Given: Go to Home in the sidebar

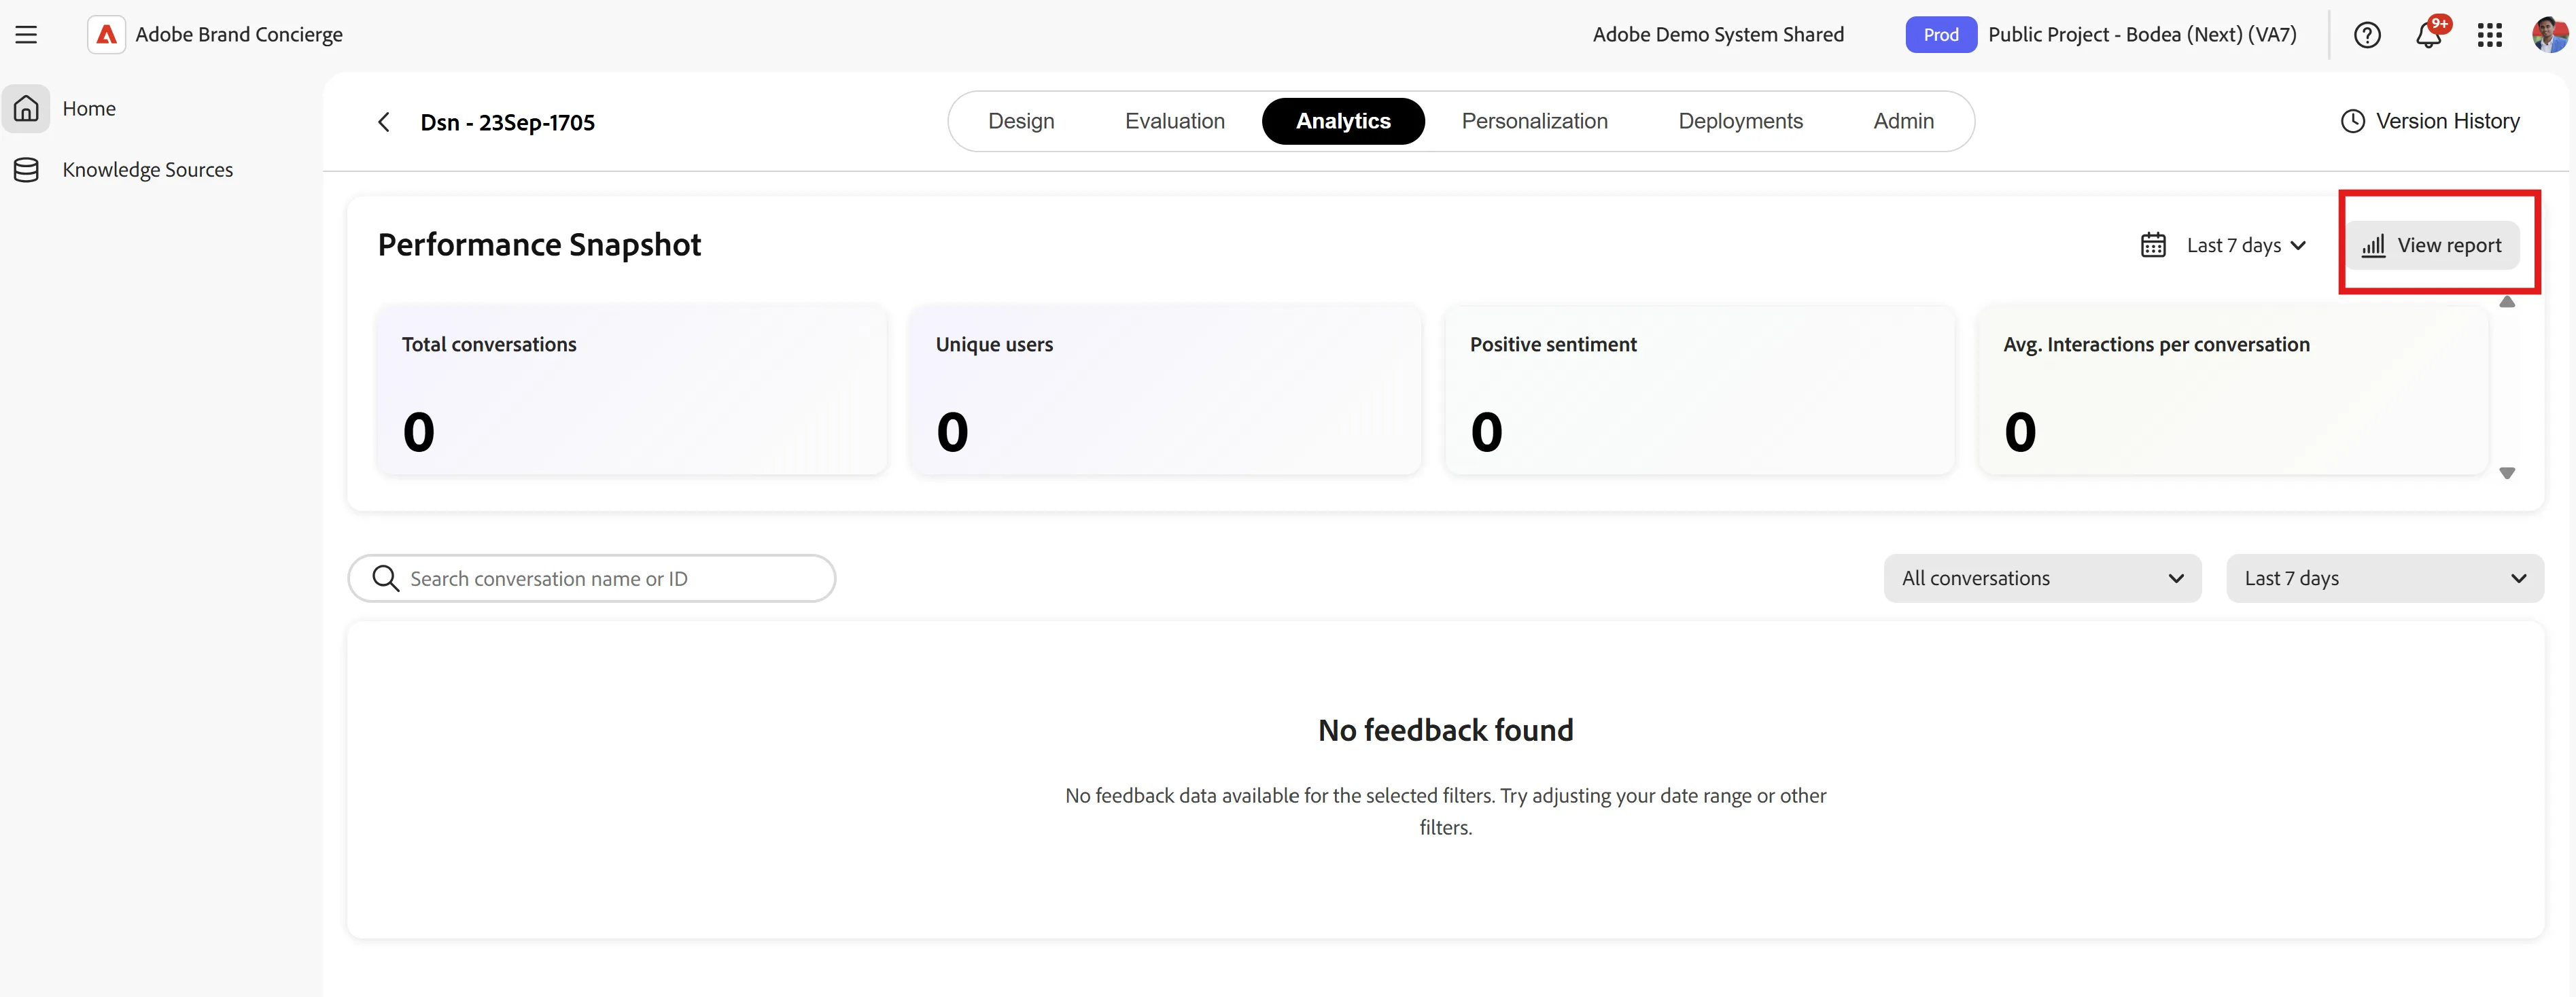Looking at the screenshot, I should (x=88, y=108).
